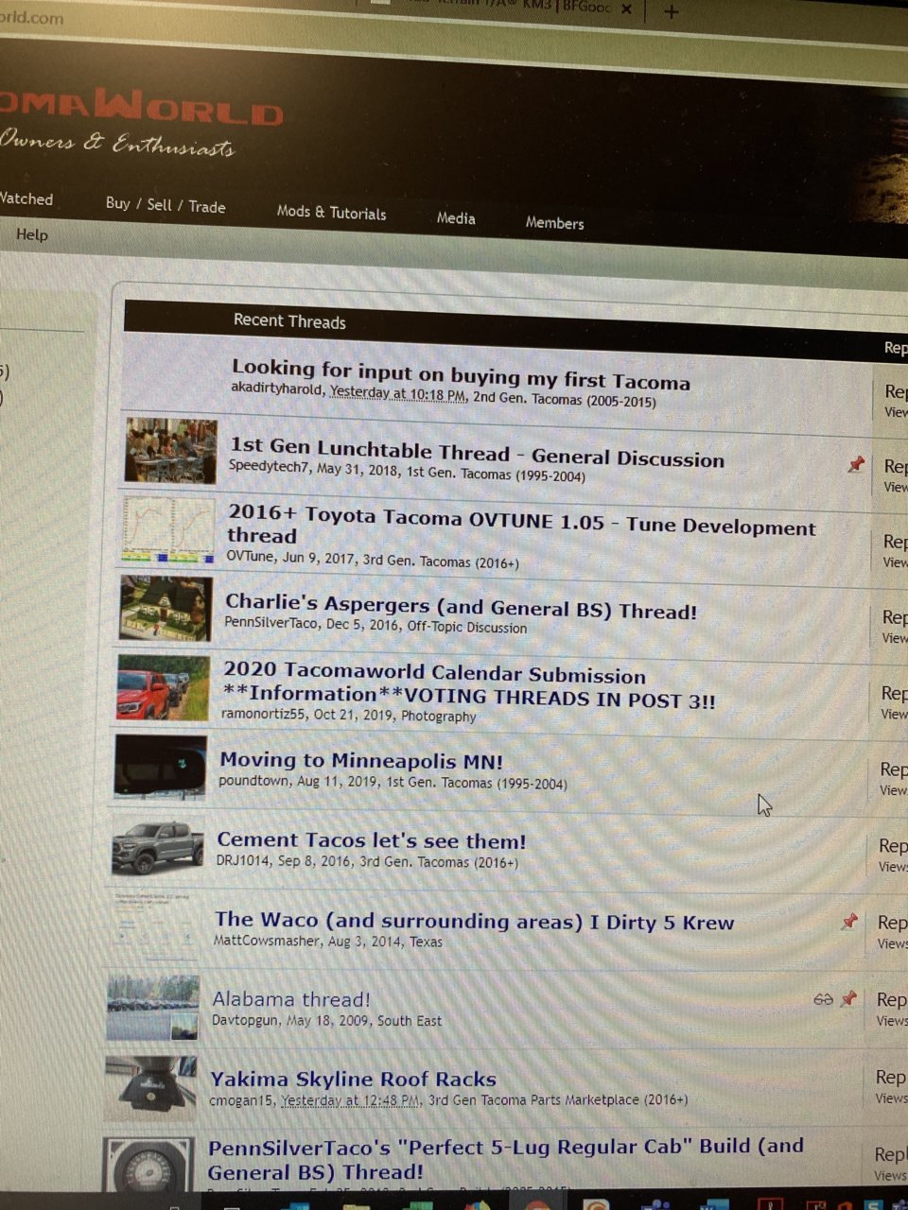Open the Yakima Skyline Roof Racks thread
Screen dimensions: 908x1210
(353, 1079)
